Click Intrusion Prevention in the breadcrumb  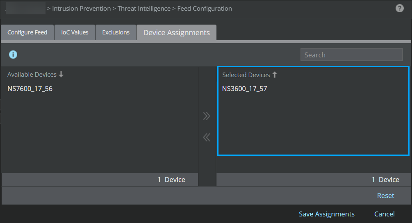click(82, 9)
